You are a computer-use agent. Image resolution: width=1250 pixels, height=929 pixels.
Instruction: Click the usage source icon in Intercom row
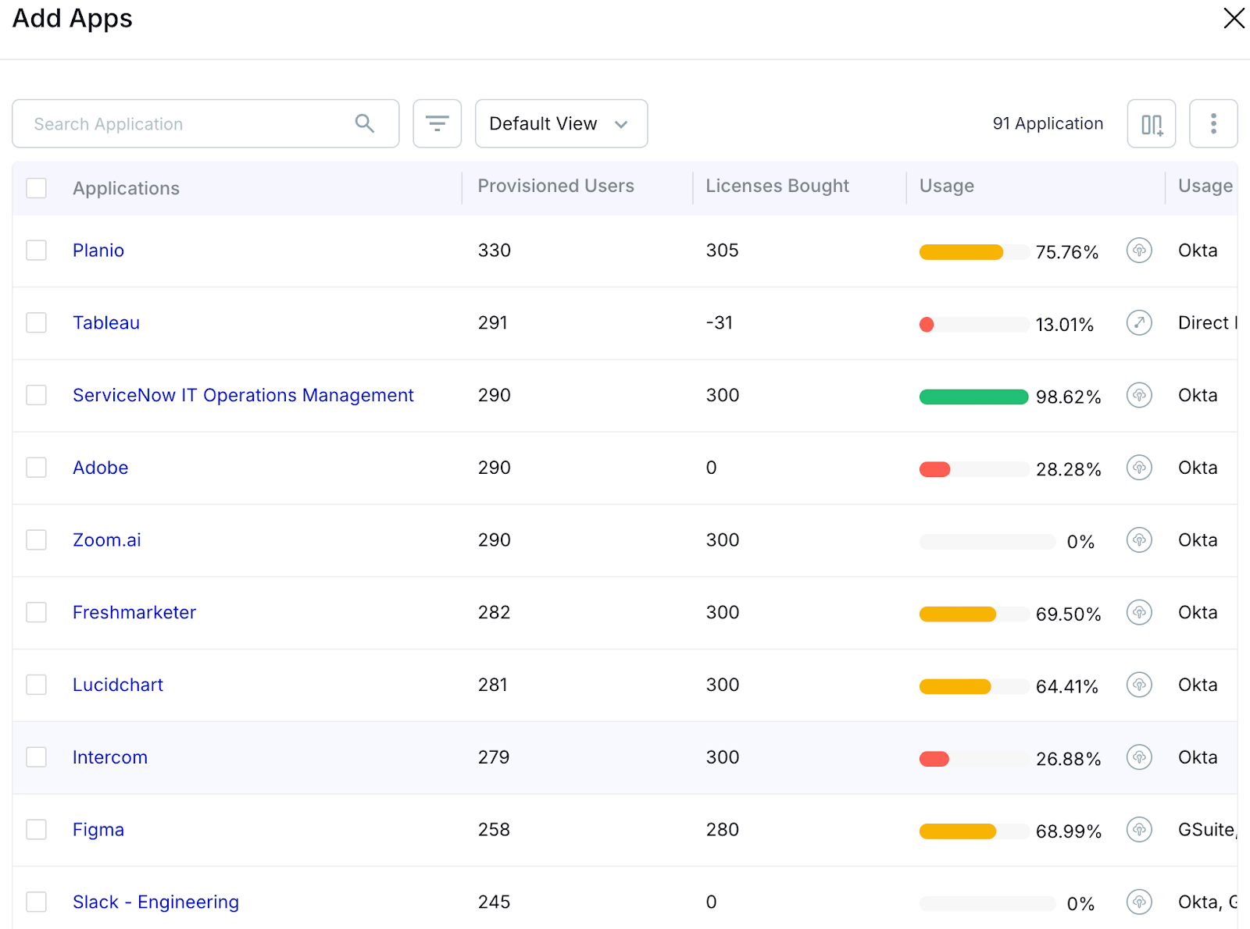(x=1139, y=757)
